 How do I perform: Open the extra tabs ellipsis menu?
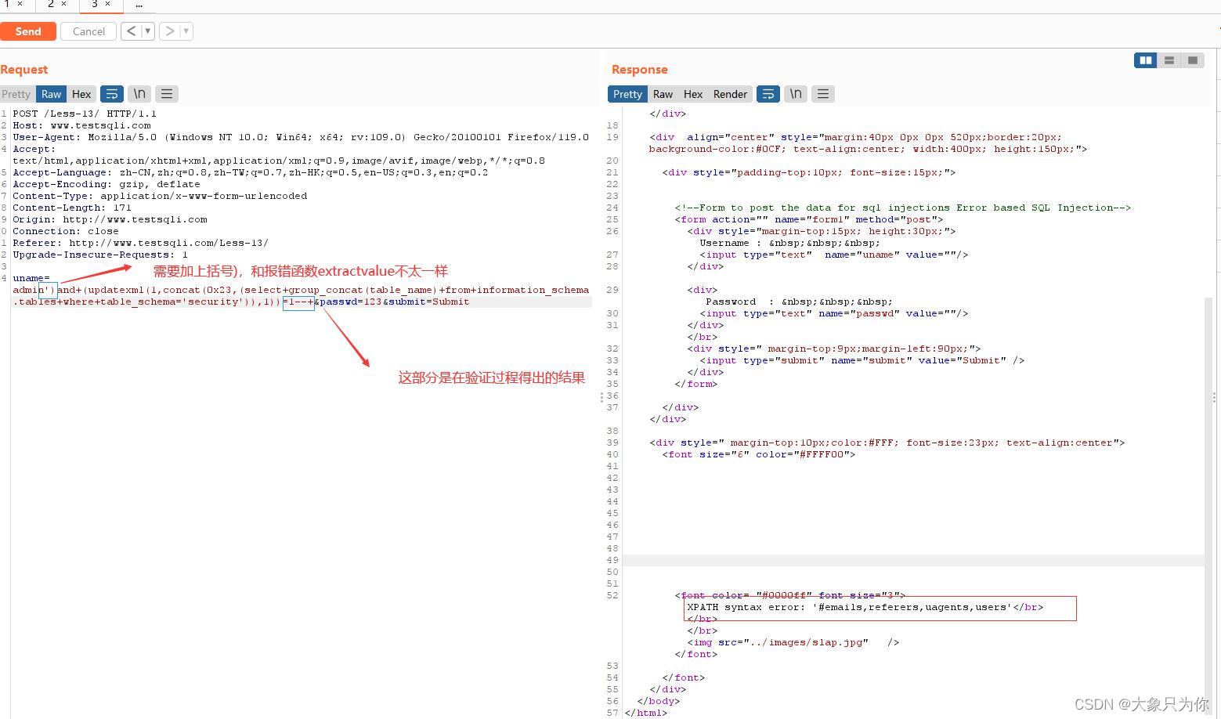[139, 4]
